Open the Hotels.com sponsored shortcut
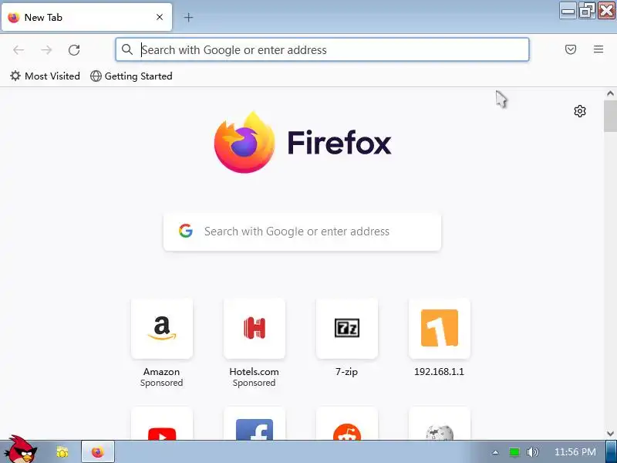This screenshot has height=463, width=617. point(255,329)
